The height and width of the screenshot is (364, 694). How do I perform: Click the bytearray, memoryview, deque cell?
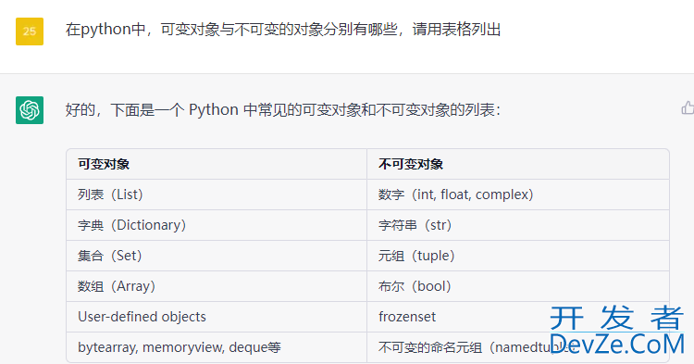pos(217,347)
